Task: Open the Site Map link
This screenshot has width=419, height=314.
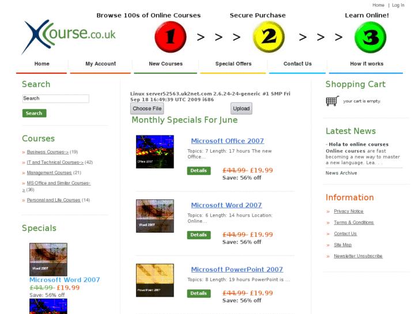Action: pyautogui.click(x=343, y=245)
